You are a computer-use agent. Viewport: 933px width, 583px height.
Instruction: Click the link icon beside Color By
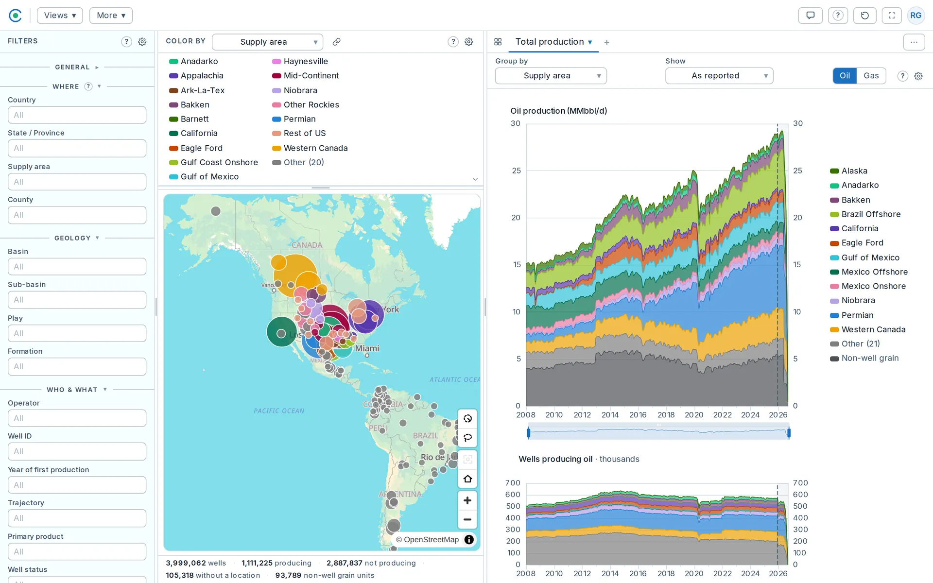pos(336,42)
